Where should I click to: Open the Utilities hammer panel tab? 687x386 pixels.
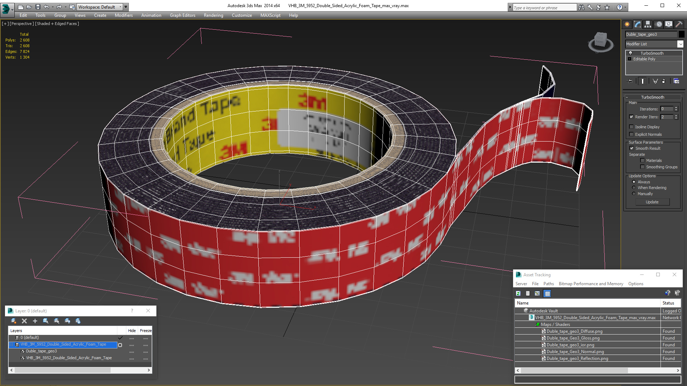tap(678, 24)
